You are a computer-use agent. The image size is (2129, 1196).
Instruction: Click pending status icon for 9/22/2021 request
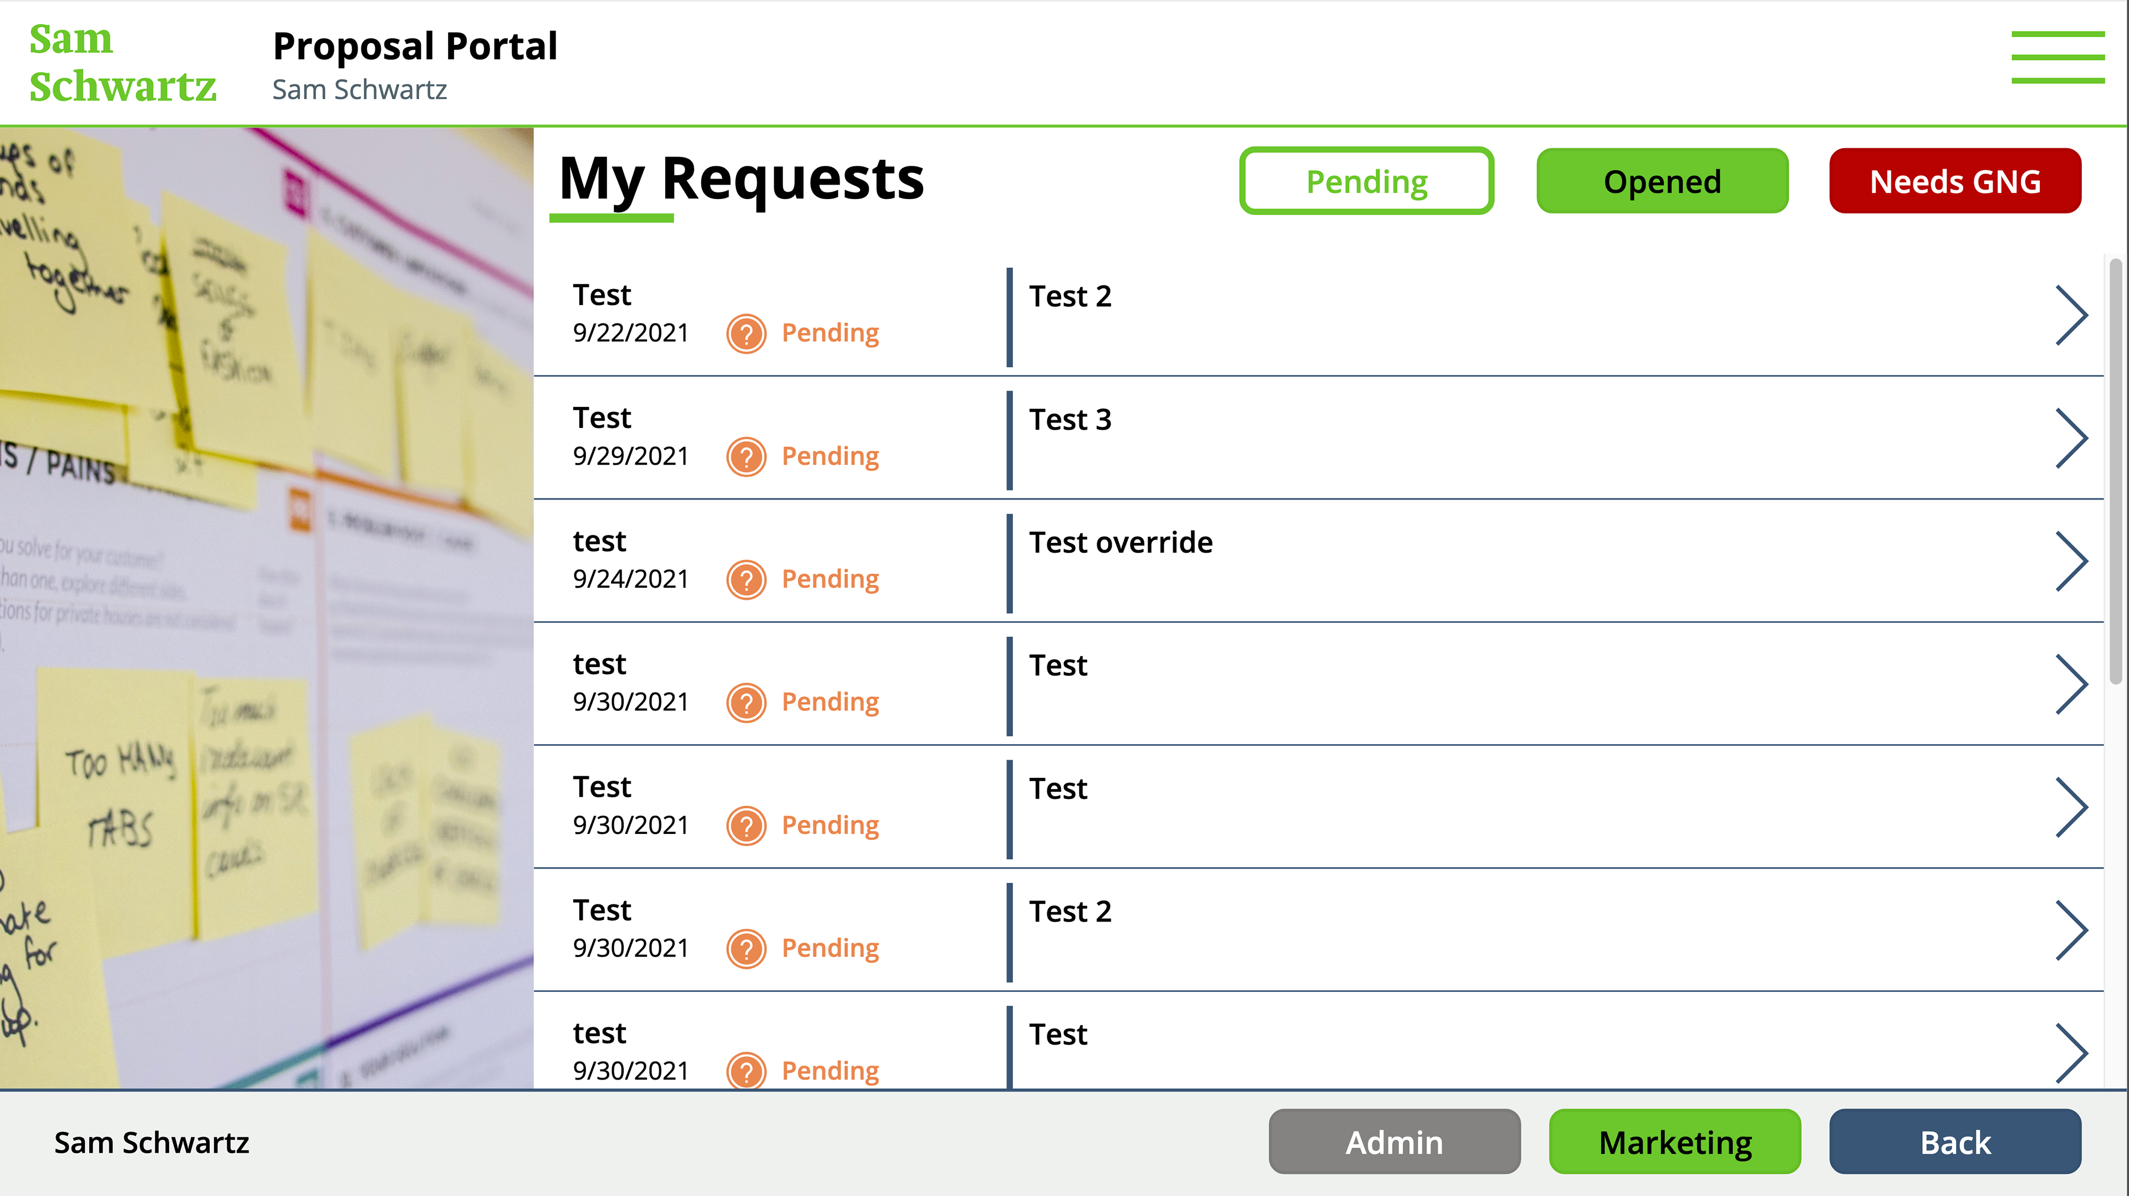point(746,334)
